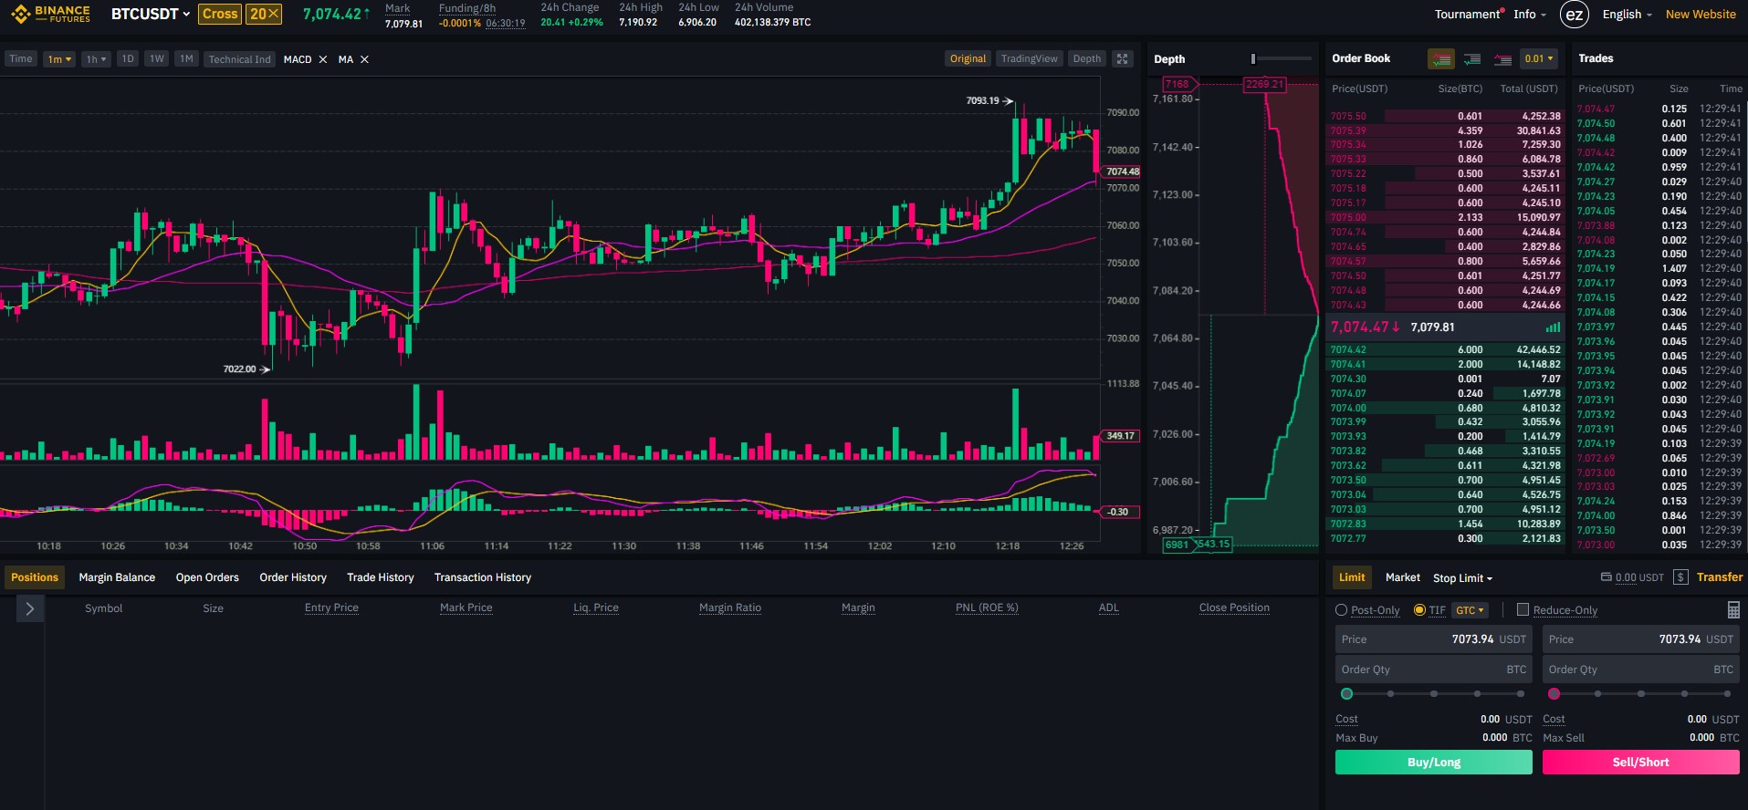
Task: Click the 7074.42 bid price row
Action: point(1445,349)
